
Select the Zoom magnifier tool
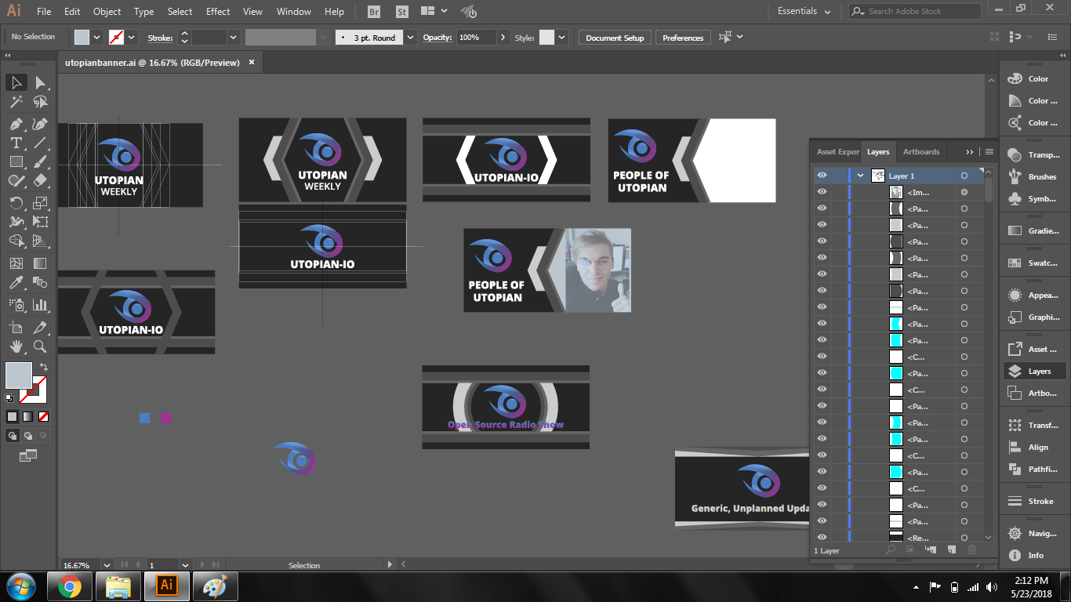click(x=40, y=346)
